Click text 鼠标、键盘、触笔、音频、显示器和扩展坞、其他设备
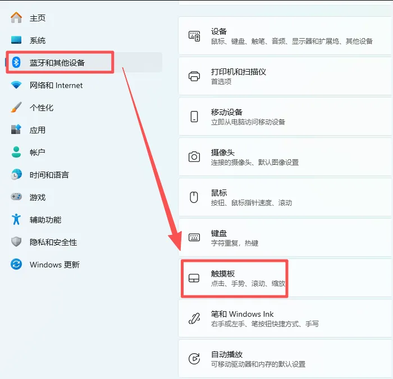Screen dimensions: 393x379 tap(292, 41)
